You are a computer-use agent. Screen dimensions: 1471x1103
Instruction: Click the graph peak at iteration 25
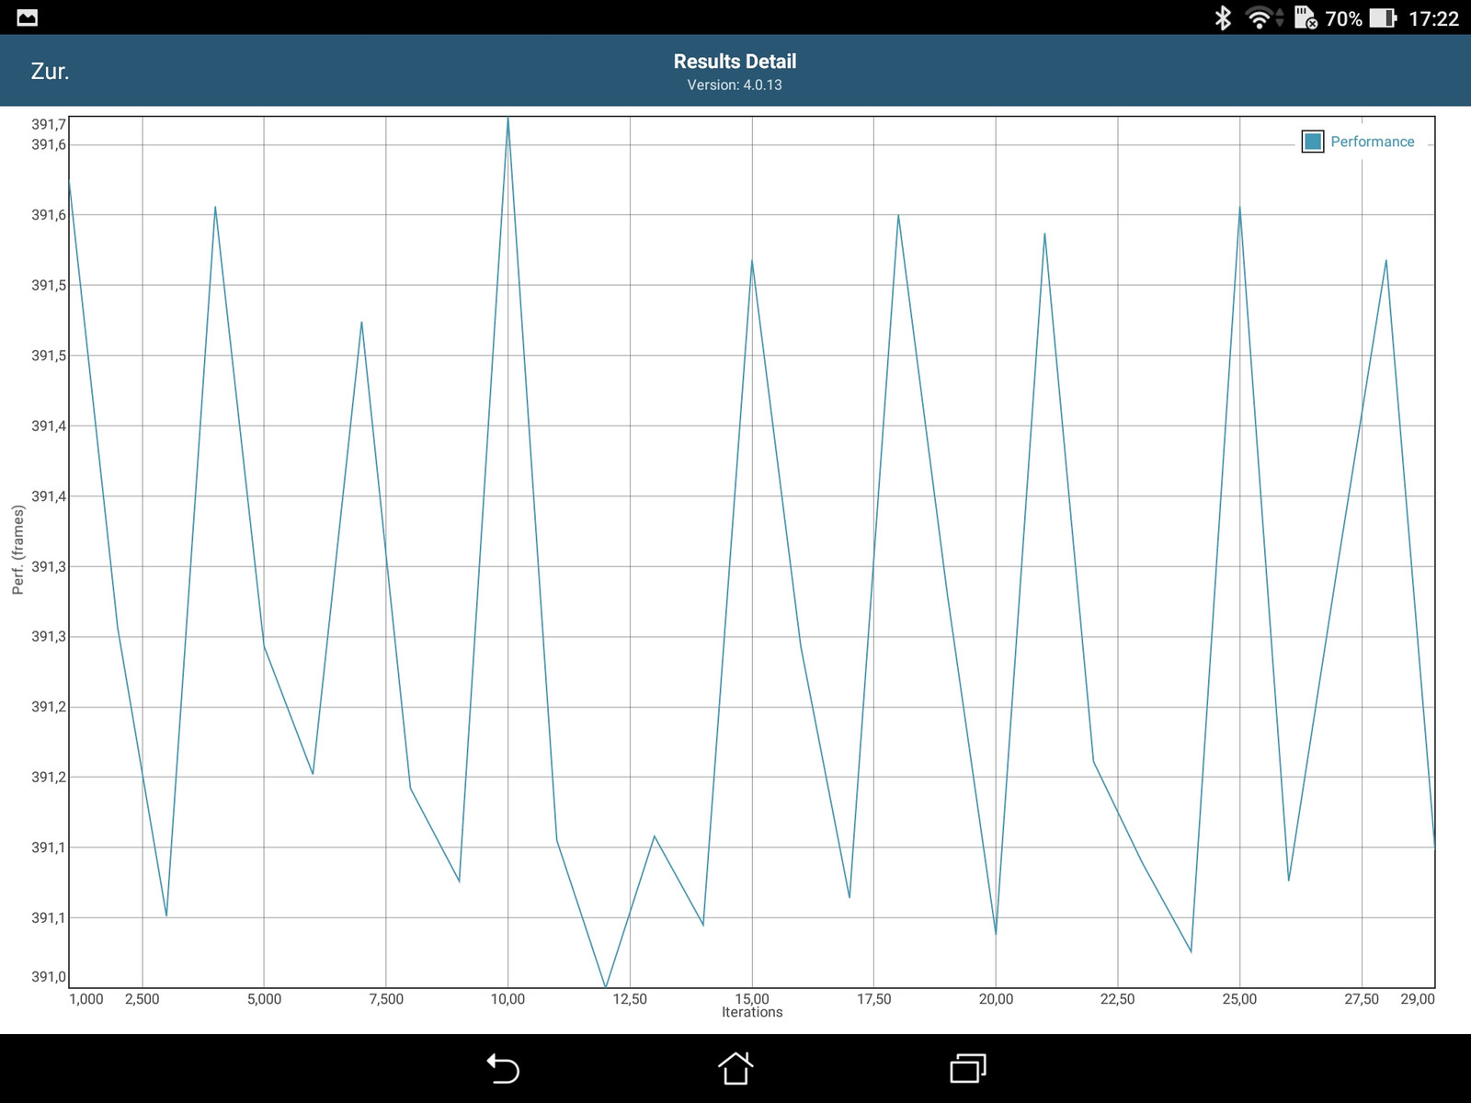pyautogui.click(x=1239, y=208)
